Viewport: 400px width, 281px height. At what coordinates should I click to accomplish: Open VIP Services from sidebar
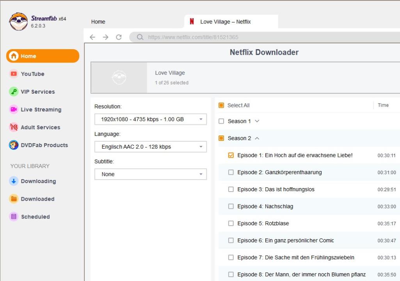pos(37,92)
